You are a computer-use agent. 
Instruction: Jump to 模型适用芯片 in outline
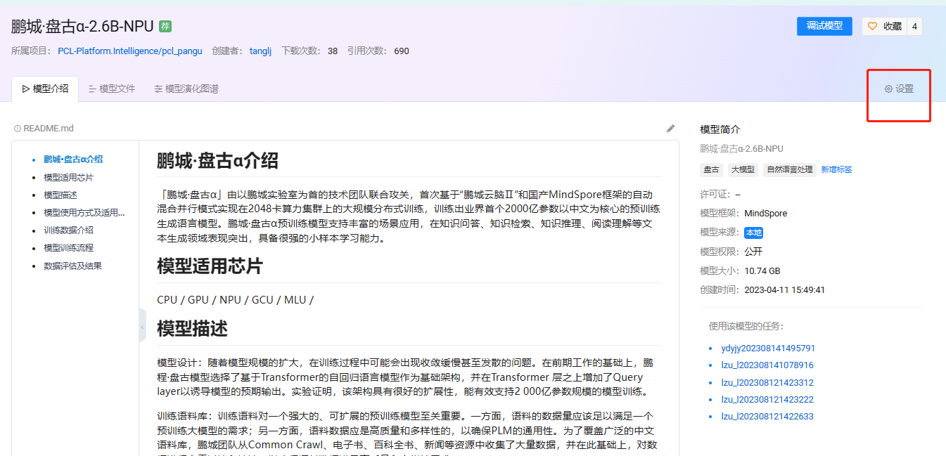(68, 178)
